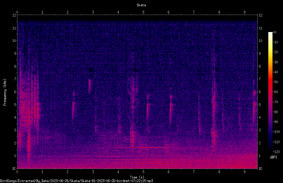
Task: Click the '9' tick label on the top time axis
Action: 244,12
